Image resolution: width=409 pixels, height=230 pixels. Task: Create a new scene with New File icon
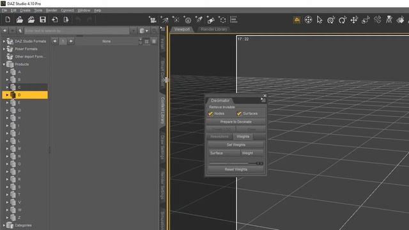(x=8, y=20)
